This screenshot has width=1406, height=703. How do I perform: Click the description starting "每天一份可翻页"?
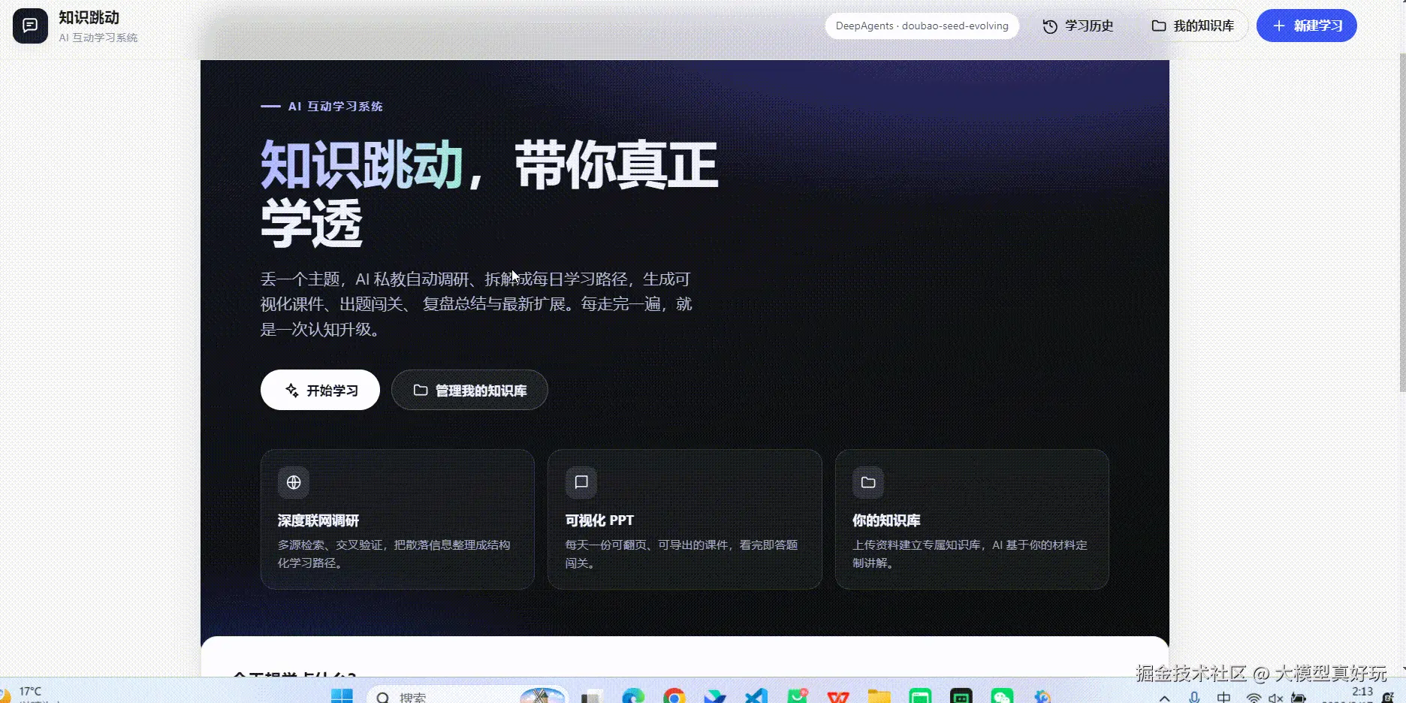(681, 554)
